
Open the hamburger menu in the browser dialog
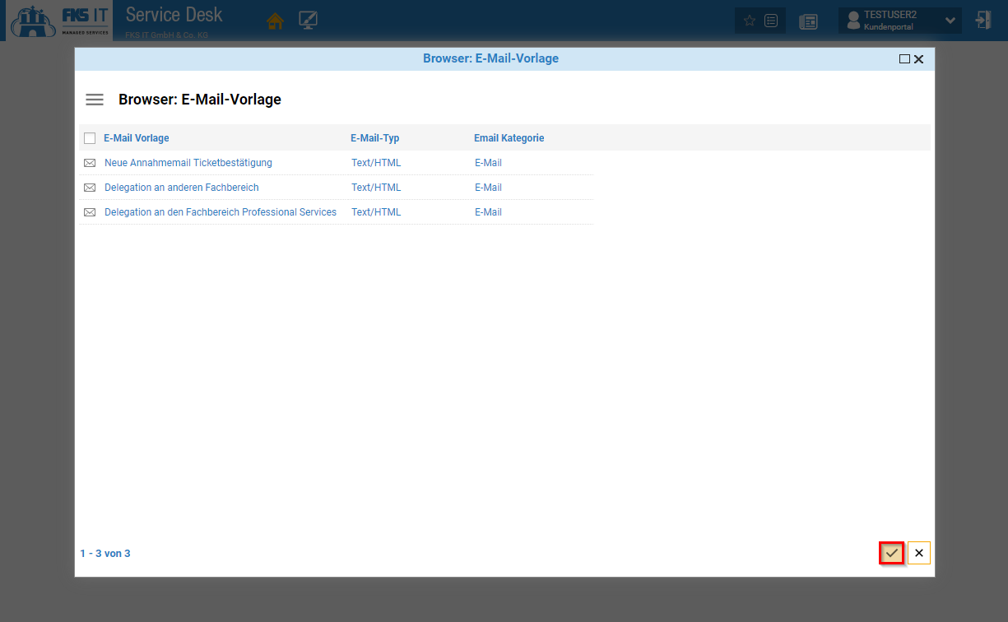tap(95, 100)
